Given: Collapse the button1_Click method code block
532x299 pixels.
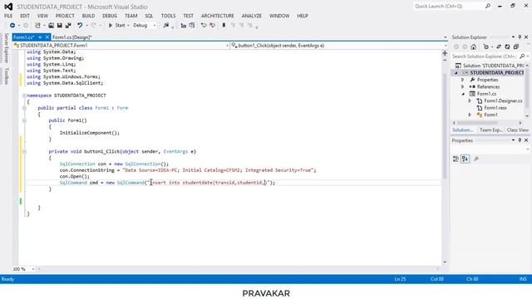Looking at the screenshot, I should tap(24, 151).
